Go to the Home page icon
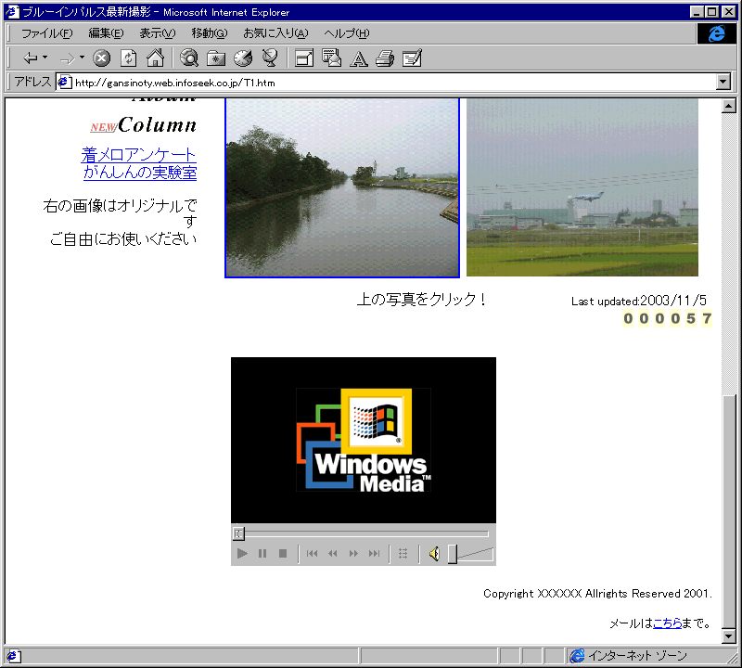The height and width of the screenshot is (668, 742). click(x=155, y=58)
